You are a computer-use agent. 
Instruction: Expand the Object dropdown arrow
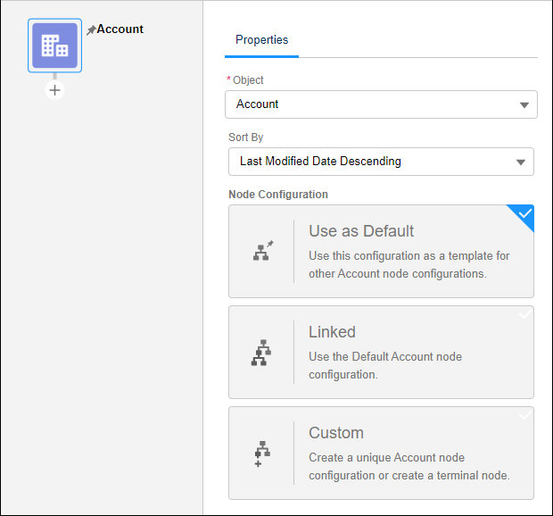pyautogui.click(x=524, y=105)
